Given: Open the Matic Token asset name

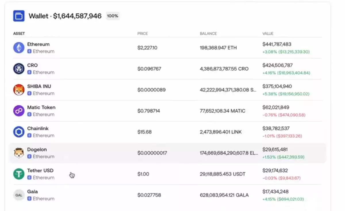Looking at the screenshot, I should click(x=41, y=107).
